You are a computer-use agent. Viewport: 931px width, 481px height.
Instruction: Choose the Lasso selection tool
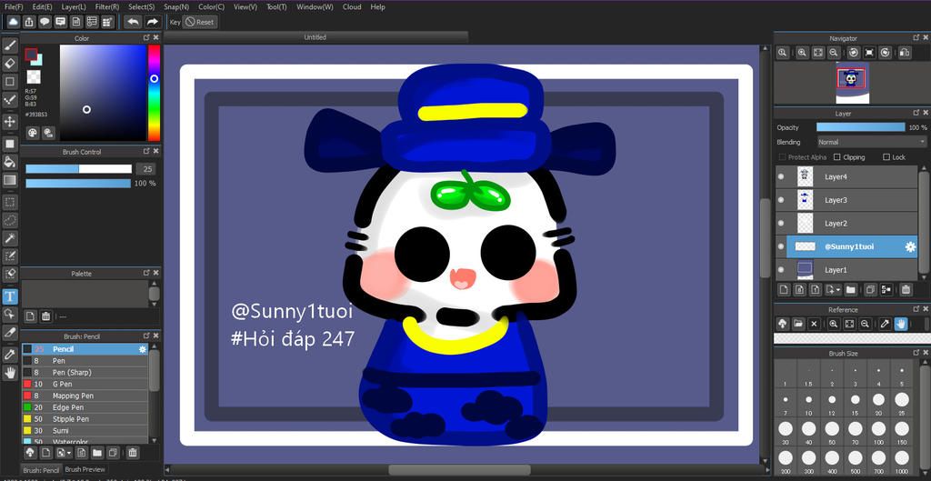(x=9, y=220)
